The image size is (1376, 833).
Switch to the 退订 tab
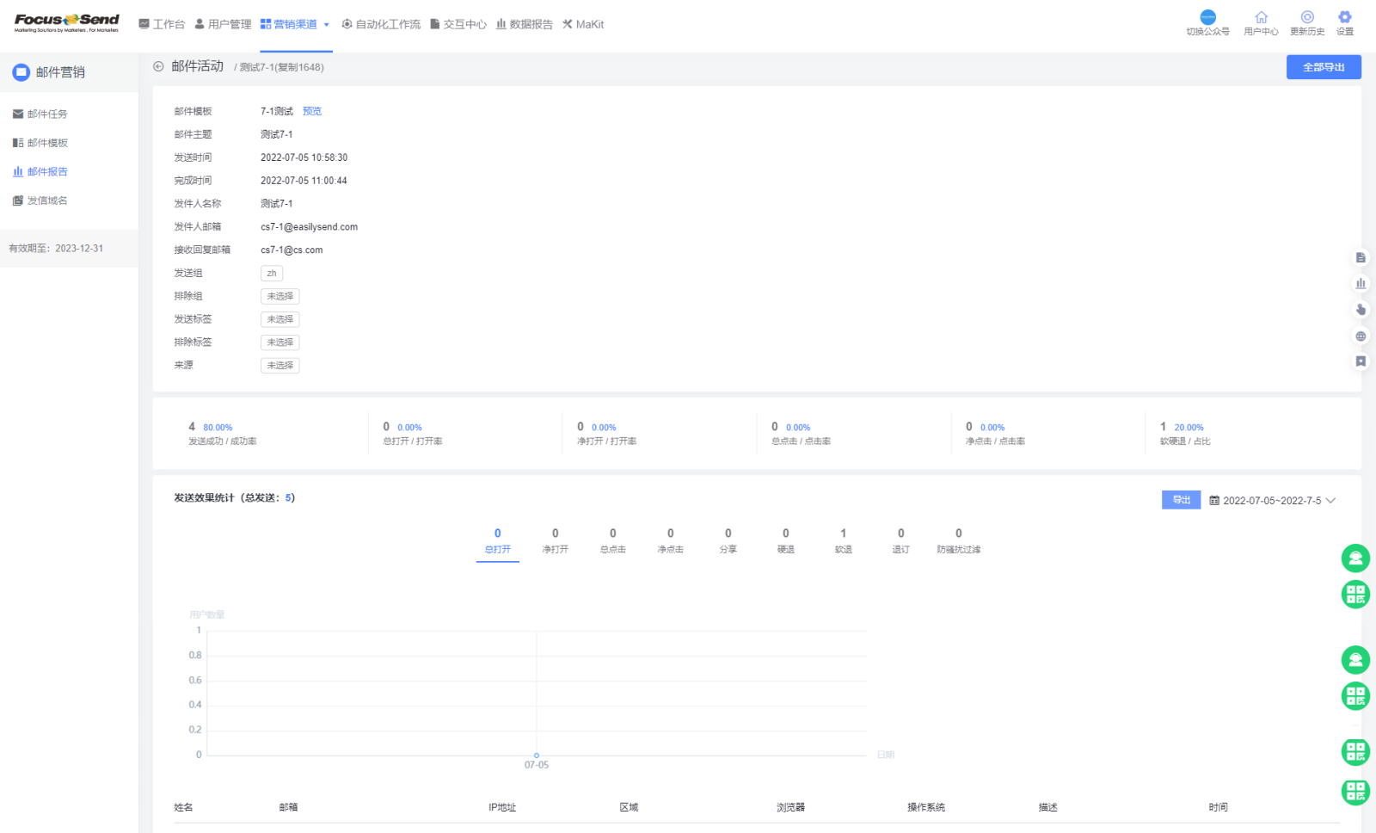pyautogui.click(x=901, y=541)
